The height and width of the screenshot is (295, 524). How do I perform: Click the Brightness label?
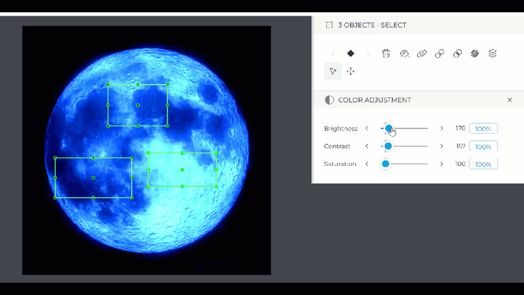[341, 128]
